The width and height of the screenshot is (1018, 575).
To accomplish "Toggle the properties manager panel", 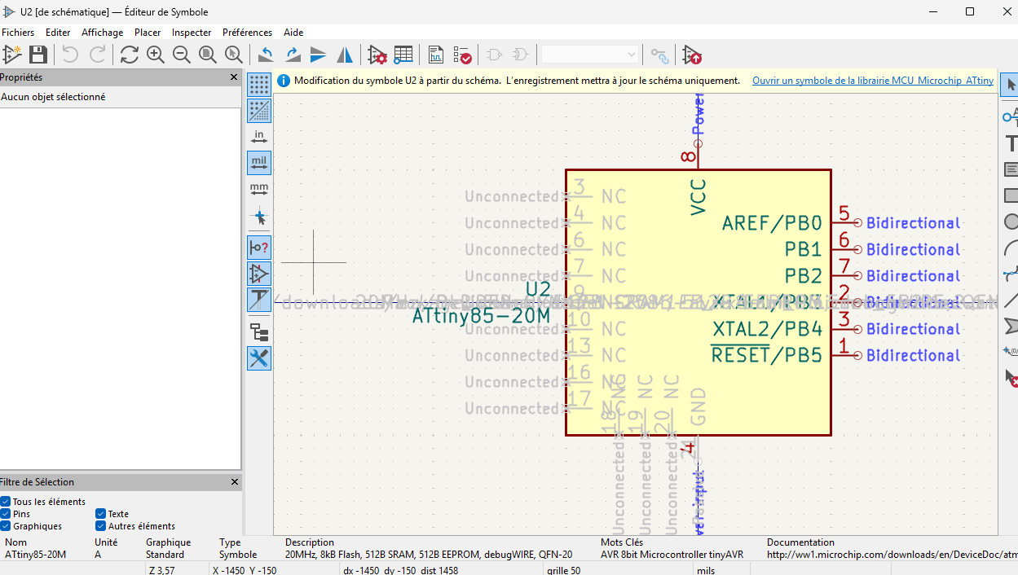I will tap(259, 358).
